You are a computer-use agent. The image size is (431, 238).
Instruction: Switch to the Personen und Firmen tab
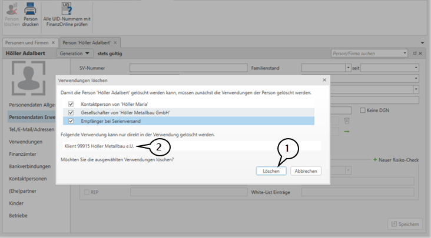[x=26, y=43]
